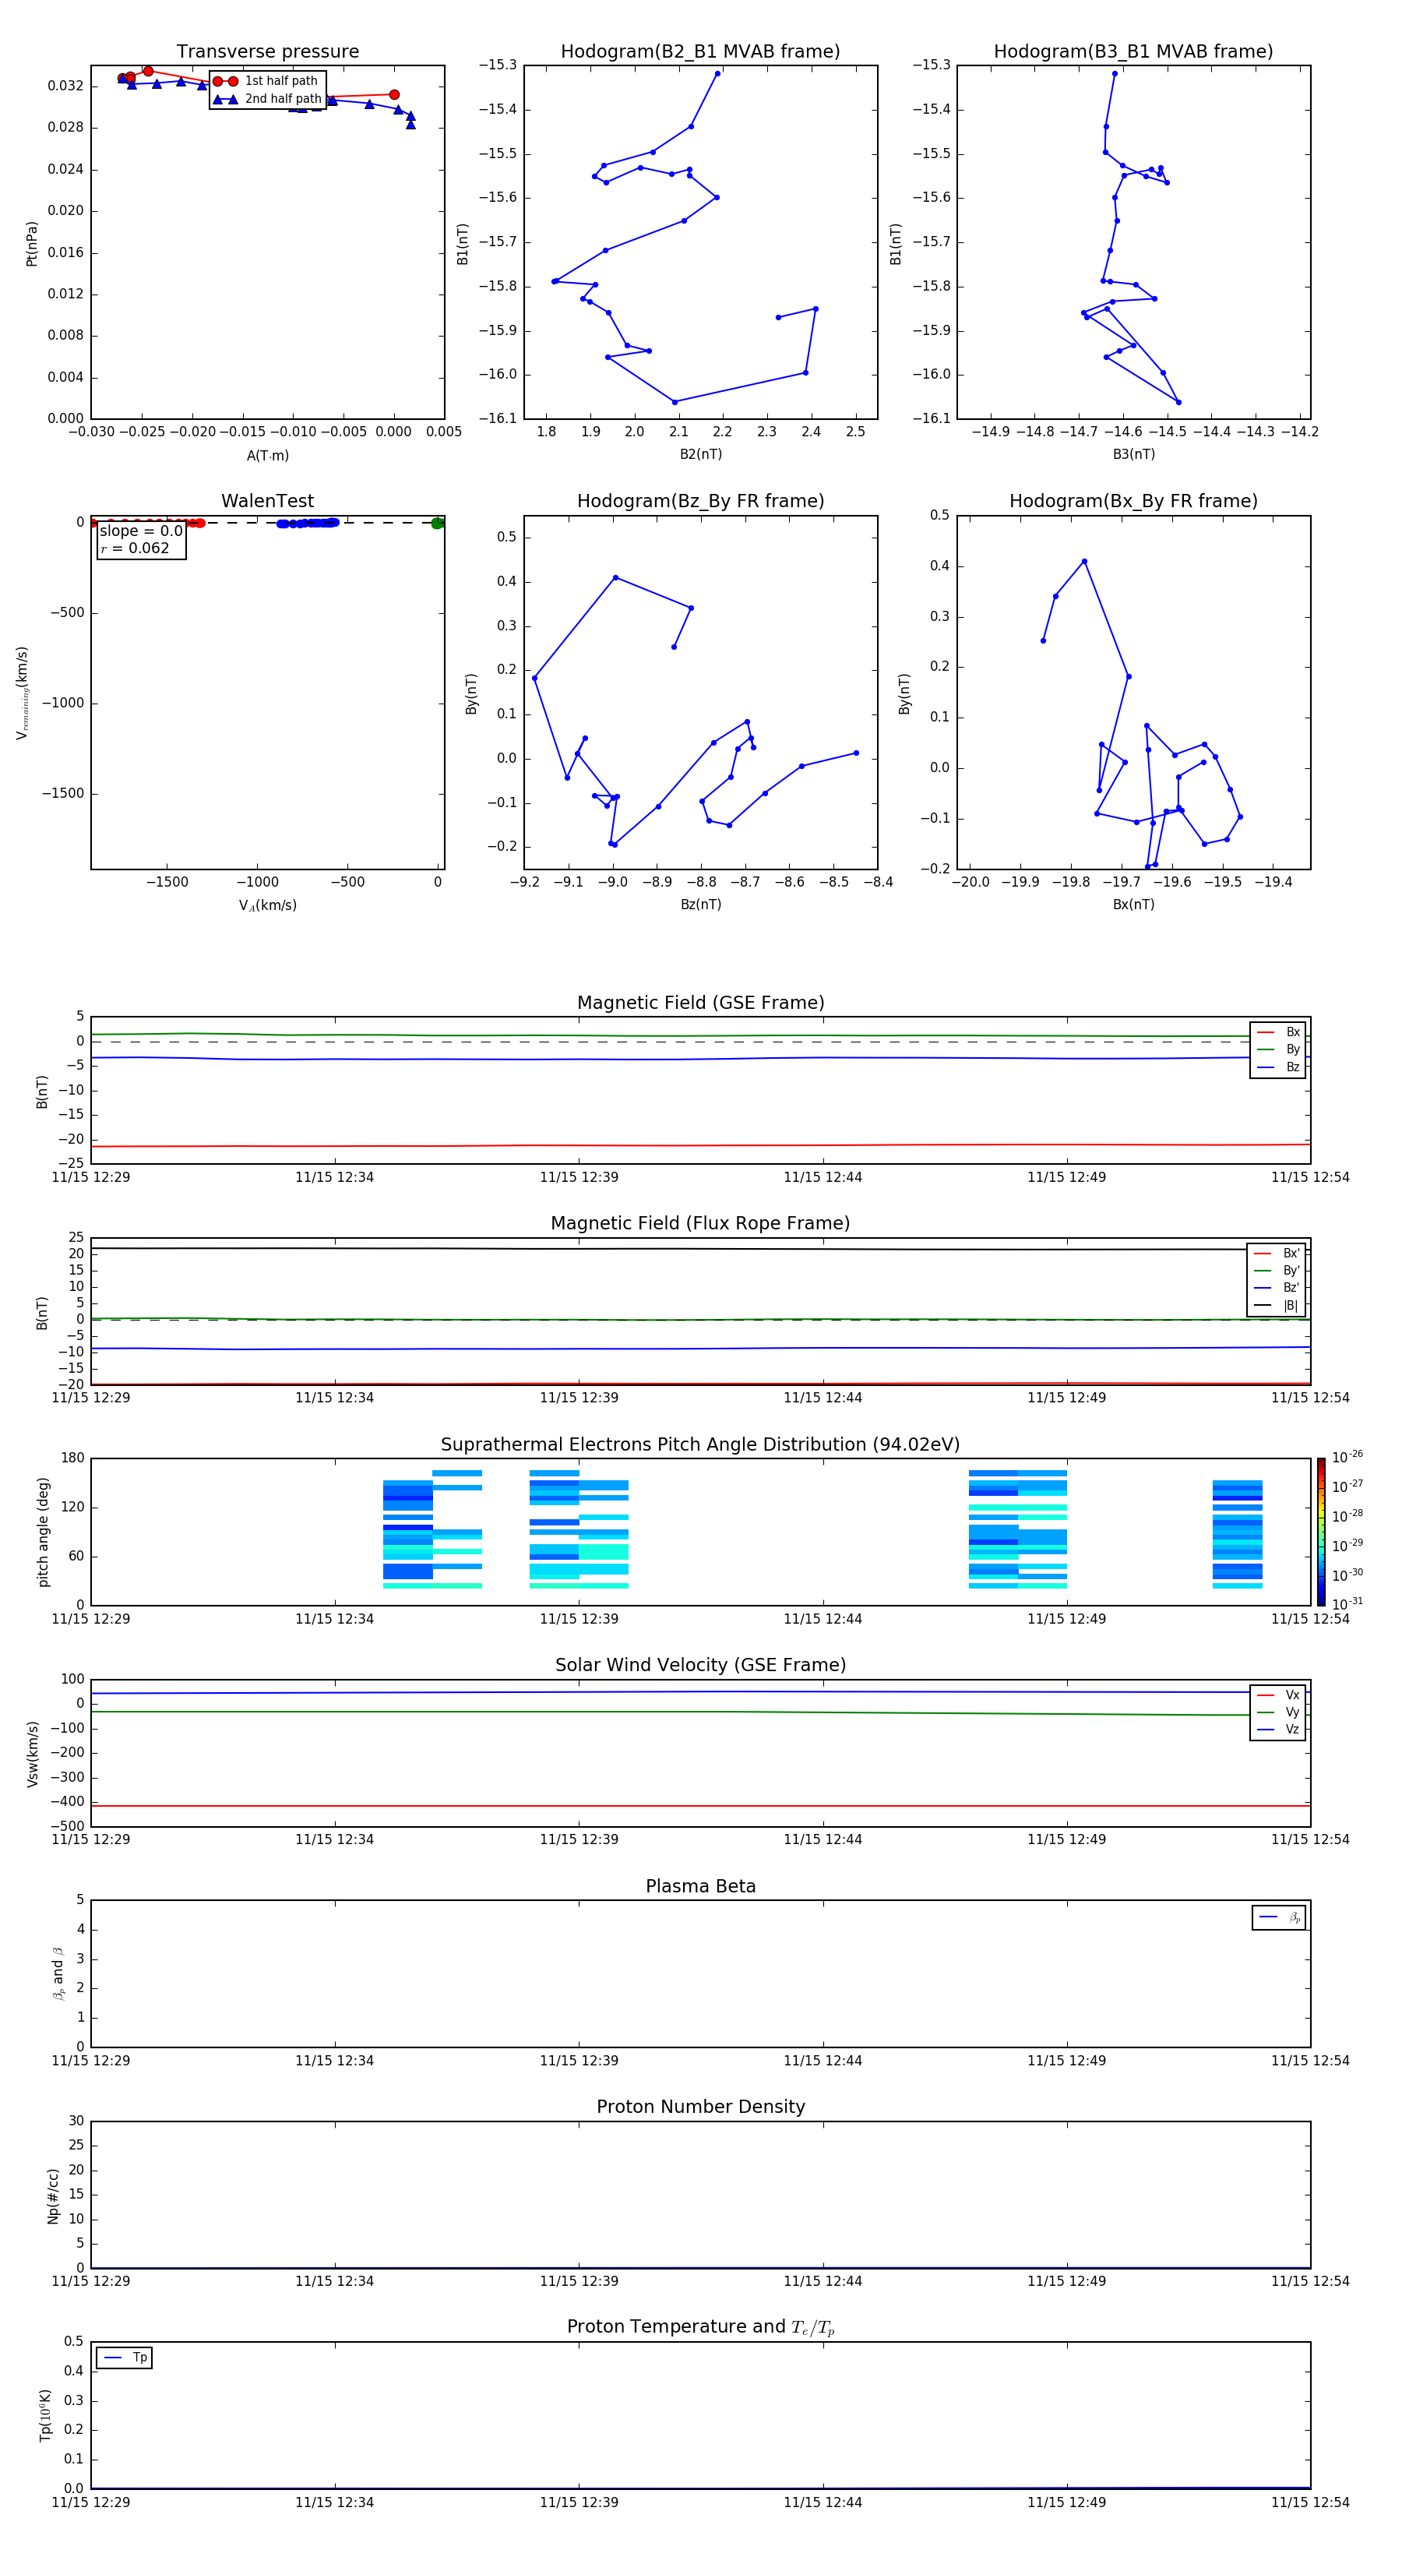
Task: Click the "Np(#/cc)" y-axis label
Action: [x=53, y=2195]
